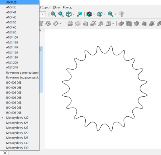Pick Motocyklowy 630

point(20,148)
